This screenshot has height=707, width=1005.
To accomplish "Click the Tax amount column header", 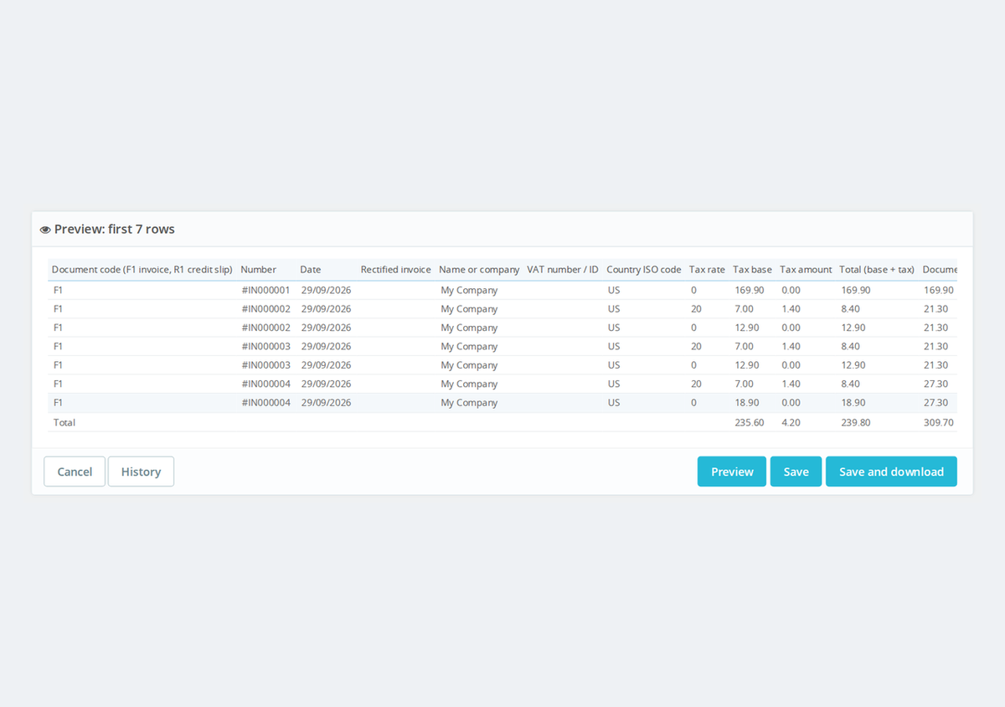I will [806, 270].
